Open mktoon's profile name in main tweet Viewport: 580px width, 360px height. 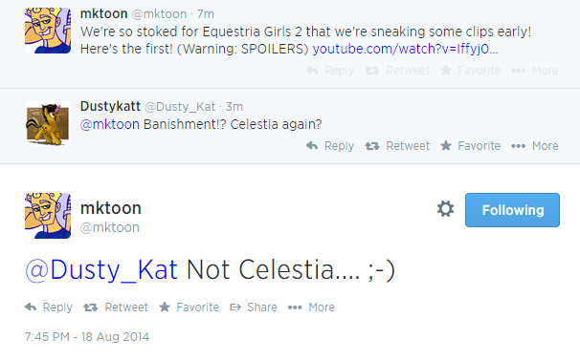[111, 208]
